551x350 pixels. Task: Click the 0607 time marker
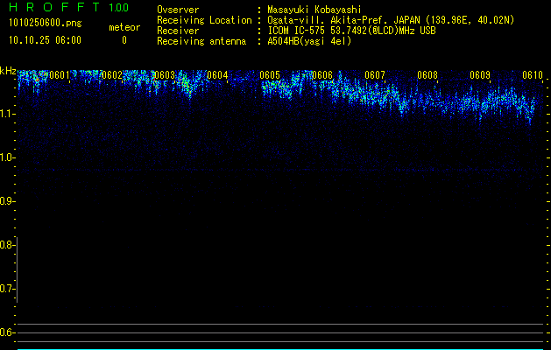tap(375, 75)
